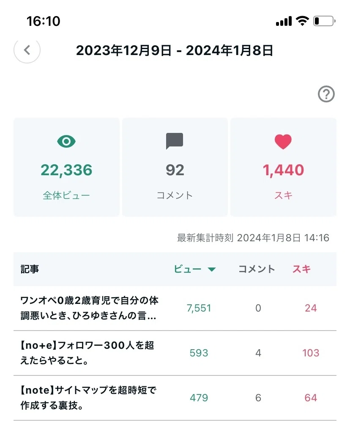Tap the pink heart icon
Viewport: 350px width, 422px height.
point(283,141)
